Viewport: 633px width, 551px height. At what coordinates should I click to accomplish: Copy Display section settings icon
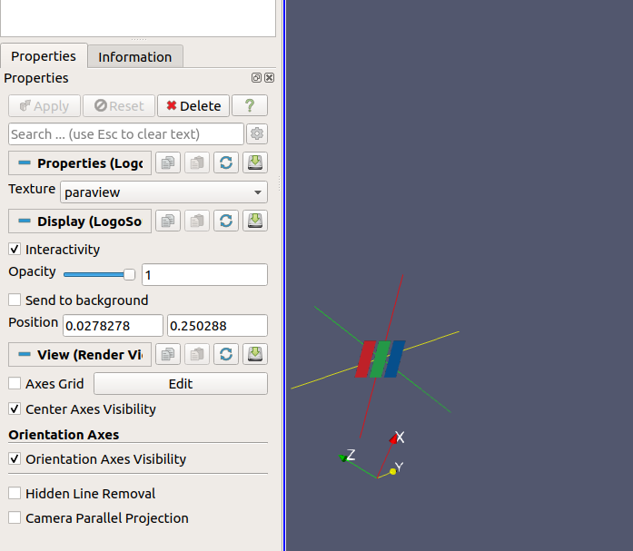click(x=168, y=221)
